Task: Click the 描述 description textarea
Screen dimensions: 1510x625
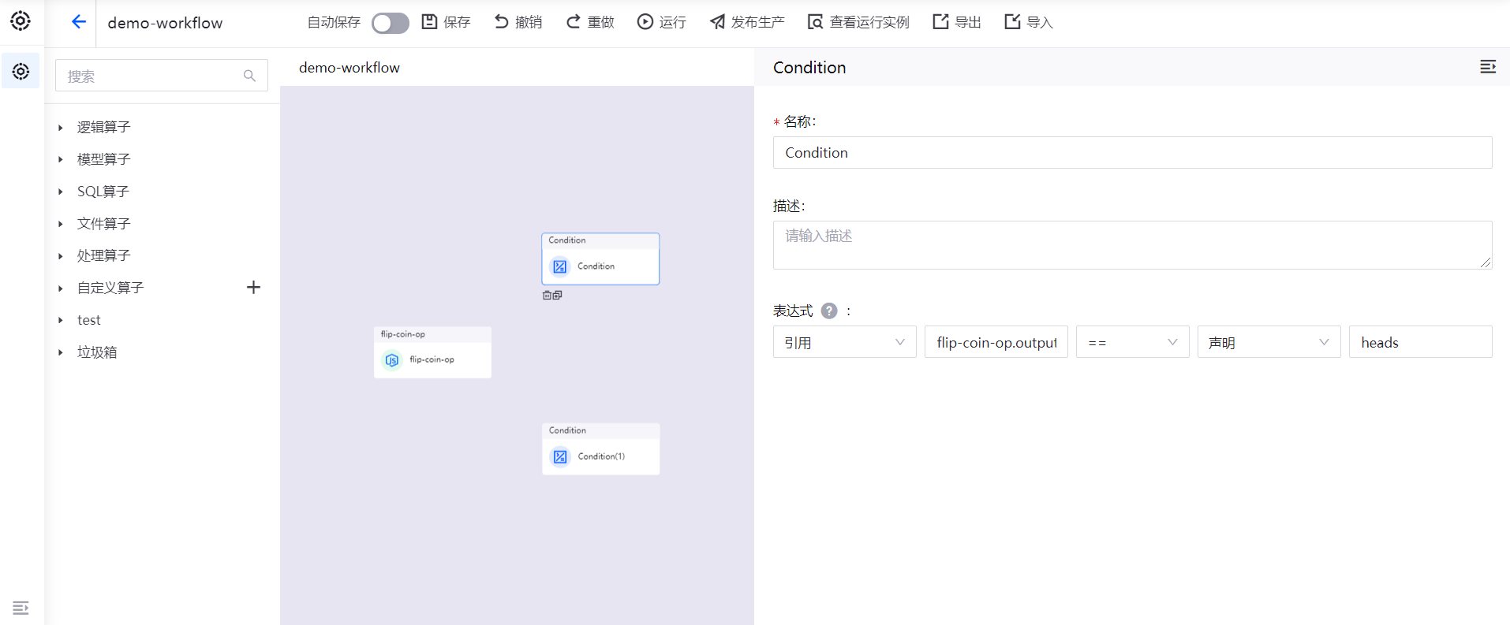Action: click(x=1132, y=245)
